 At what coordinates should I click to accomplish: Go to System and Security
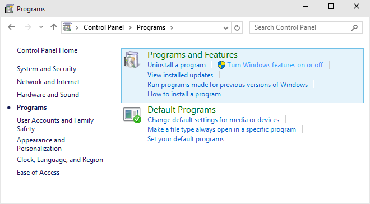[x=47, y=69]
